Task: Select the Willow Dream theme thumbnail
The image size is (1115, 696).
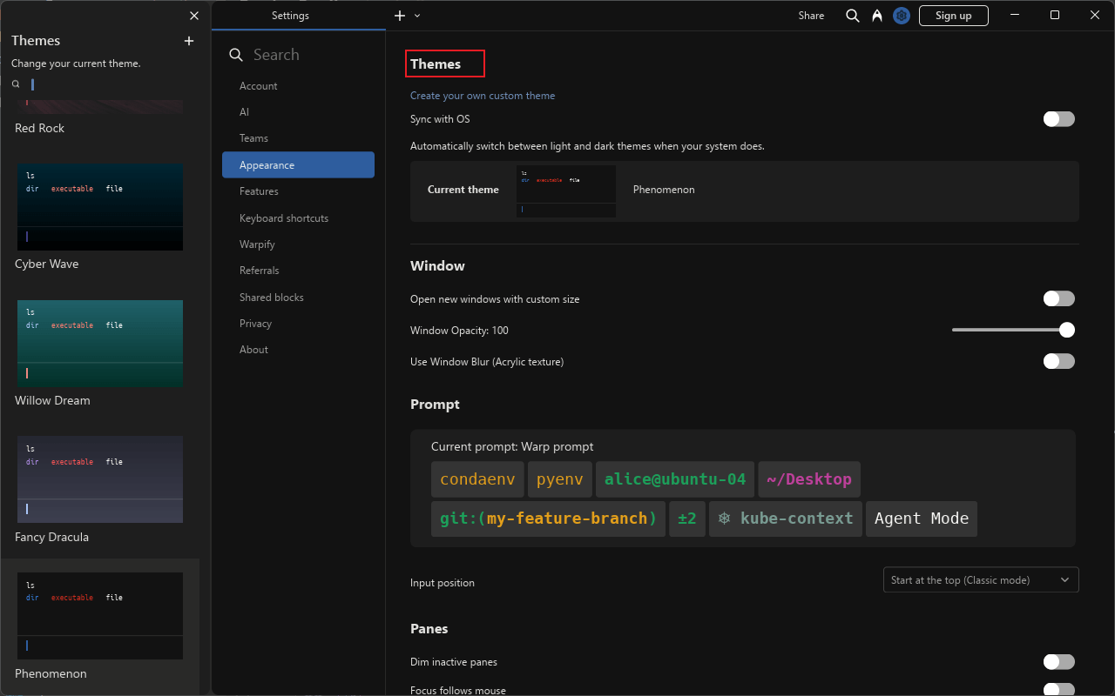Action: (x=99, y=344)
